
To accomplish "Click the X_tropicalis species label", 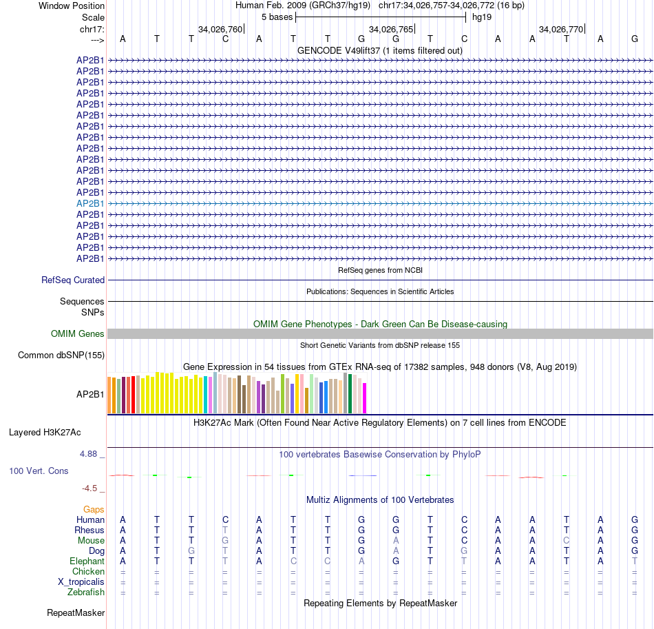I will click(x=81, y=582).
